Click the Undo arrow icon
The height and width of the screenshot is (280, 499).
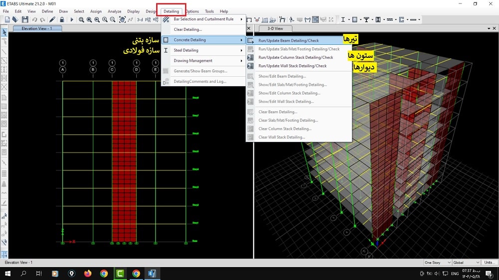click(34, 20)
